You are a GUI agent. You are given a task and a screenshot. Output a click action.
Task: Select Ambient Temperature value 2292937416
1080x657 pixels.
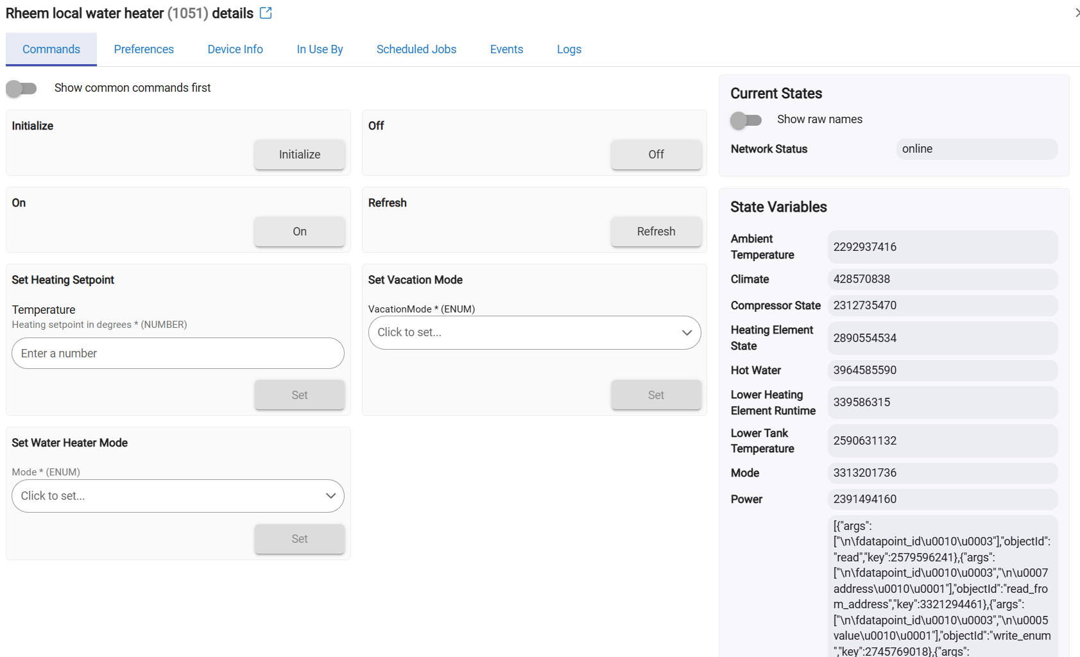pos(943,247)
